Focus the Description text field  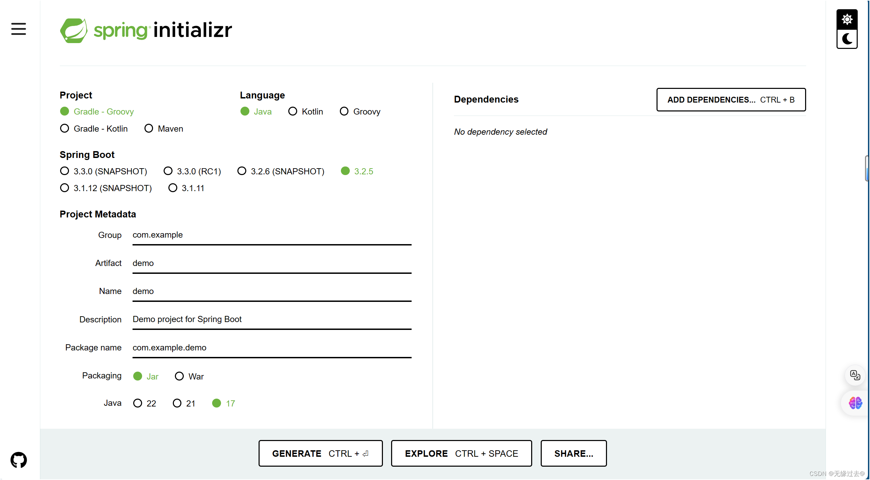(x=272, y=319)
